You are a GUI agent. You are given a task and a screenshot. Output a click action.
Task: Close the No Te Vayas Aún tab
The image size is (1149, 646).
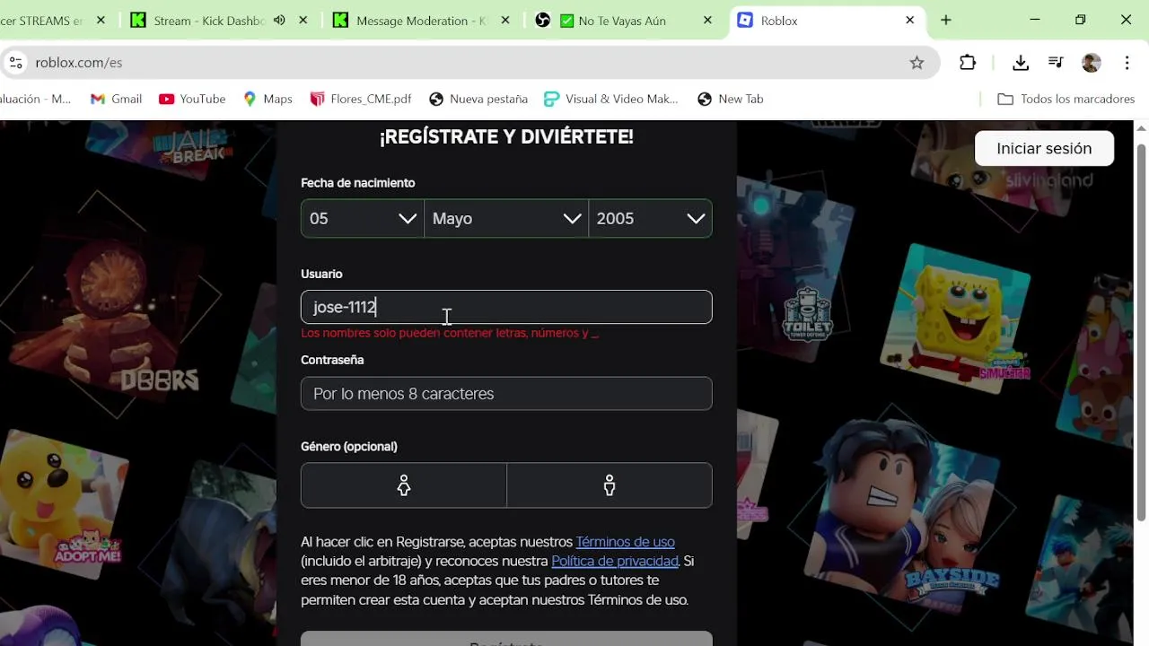(x=708, y=20)
